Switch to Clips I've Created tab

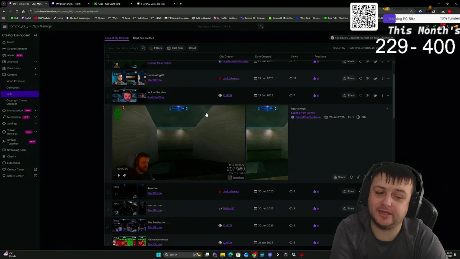click(x=143, y=38)
